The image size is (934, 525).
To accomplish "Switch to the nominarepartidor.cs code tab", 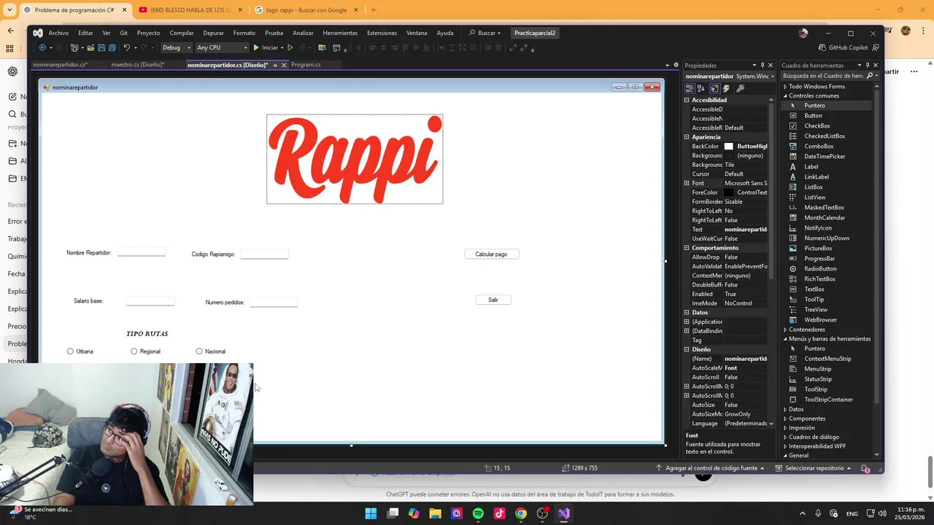I will [60, 65].
